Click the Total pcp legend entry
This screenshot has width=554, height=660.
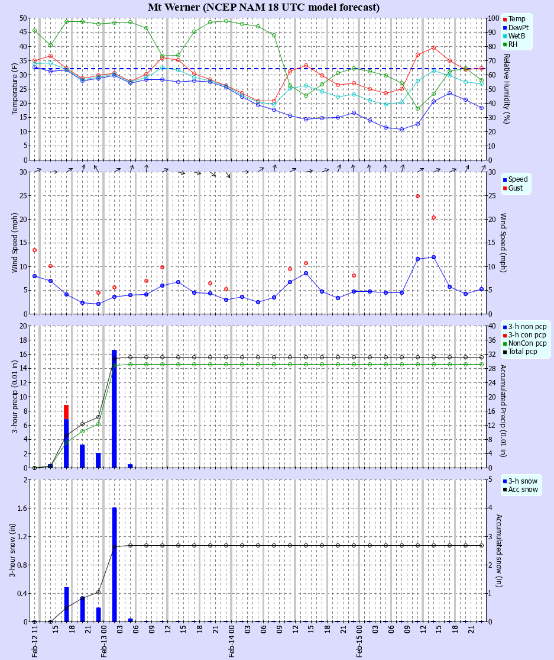524,352
